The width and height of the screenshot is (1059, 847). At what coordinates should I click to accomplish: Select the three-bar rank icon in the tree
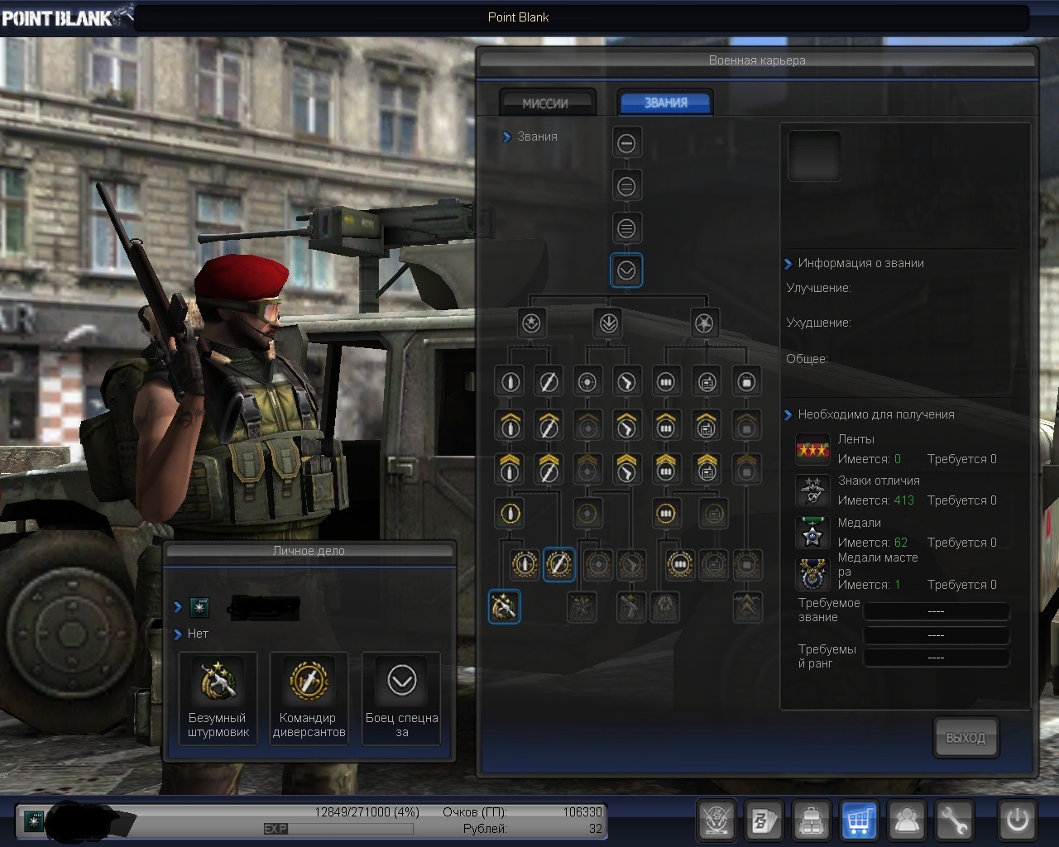pyautogui.click(x=626, y=228)
